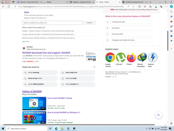This screenshot has height=131, width=174.
Task: Click the thumbs down feedback icon
Action: tap(116, 77)
